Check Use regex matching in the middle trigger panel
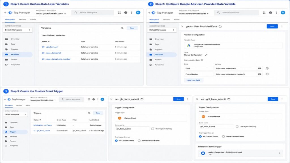The image size is (290, 163). tap(153, 129)
